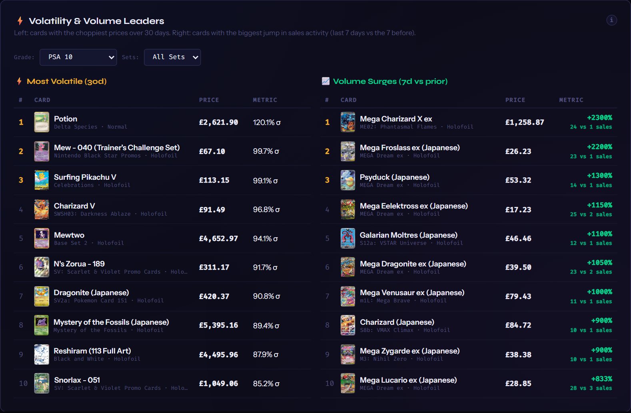This screenshot has height=413, width=631.
Task: Open the Sets dropdown showing All Sets
Action: click(172, 57)
